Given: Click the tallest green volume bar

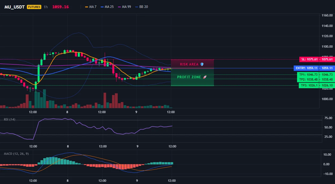Looking at the screenshot, I should click(44, 99).
